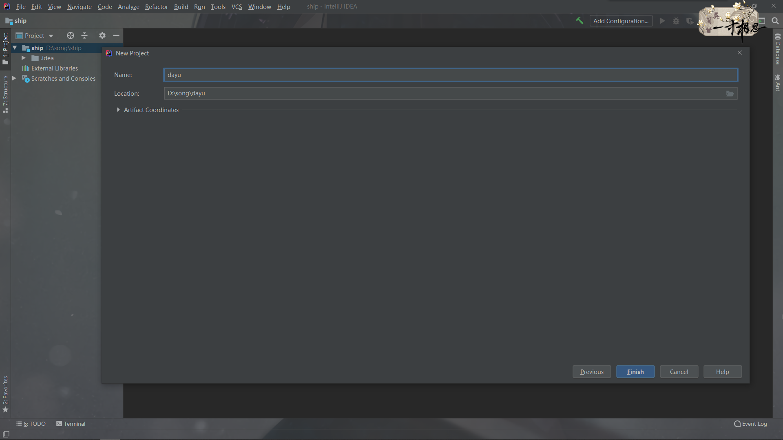Toggle the Structure tool window
This screenshot has height=440, width=783.
[6, 94]
